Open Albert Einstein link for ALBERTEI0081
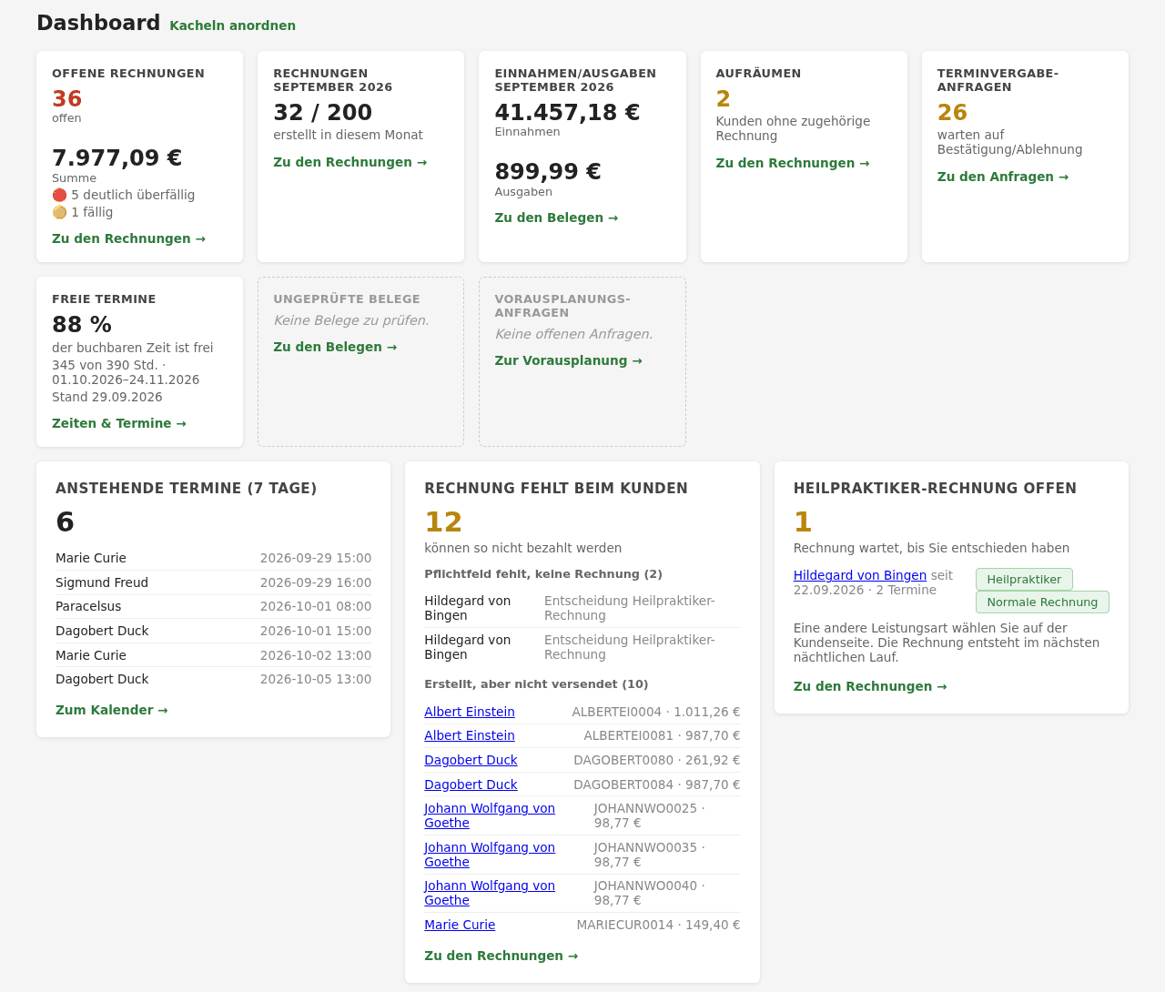The height and width of the screenshot is (992, 1165). [470, 735]
